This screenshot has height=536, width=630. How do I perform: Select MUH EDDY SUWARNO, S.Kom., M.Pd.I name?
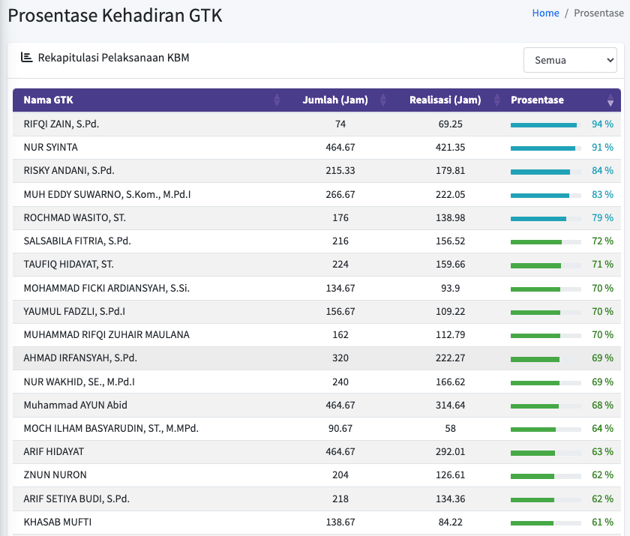click(x=107, y=194)
